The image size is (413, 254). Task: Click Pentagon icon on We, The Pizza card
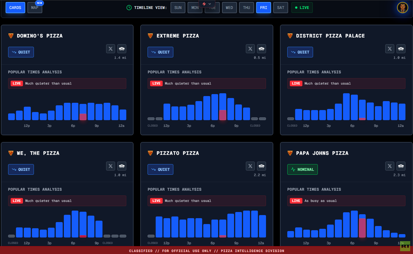(x=122, y=166)
